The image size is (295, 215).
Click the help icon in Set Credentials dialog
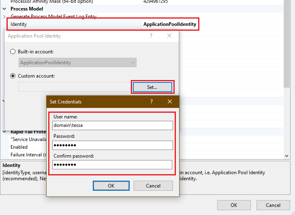point(152,101)
